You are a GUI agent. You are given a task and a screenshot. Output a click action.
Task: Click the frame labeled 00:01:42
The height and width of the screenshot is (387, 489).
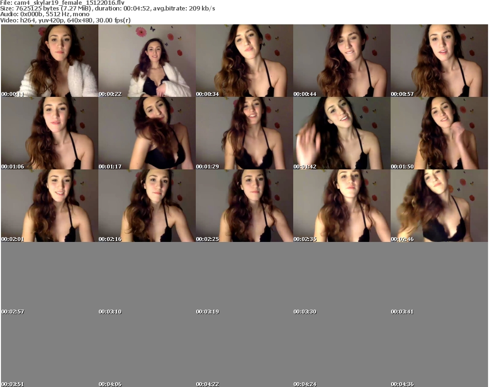click(341, 133)
